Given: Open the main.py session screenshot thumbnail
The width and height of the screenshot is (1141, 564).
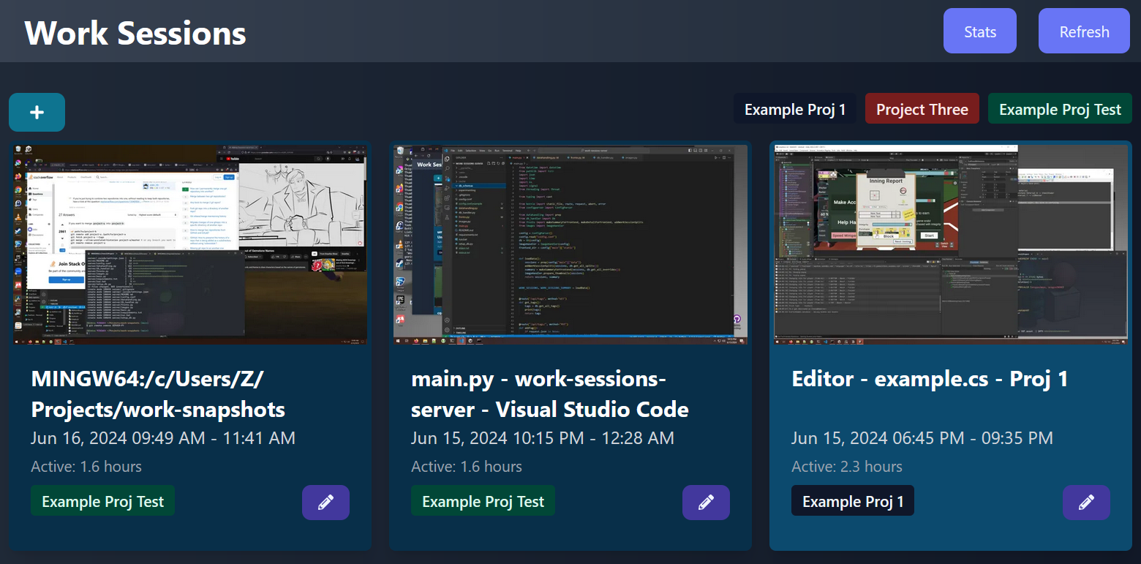Looking at the screenshot, I should pos(570,244).
